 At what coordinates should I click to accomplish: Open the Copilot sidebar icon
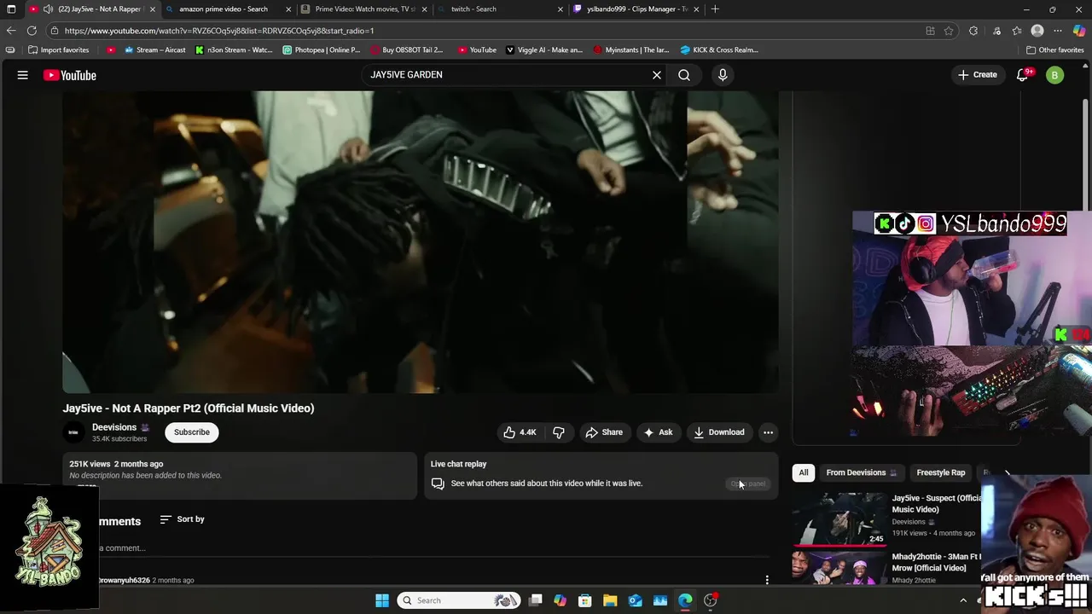pyautogui.click(x=1079, y=31)
